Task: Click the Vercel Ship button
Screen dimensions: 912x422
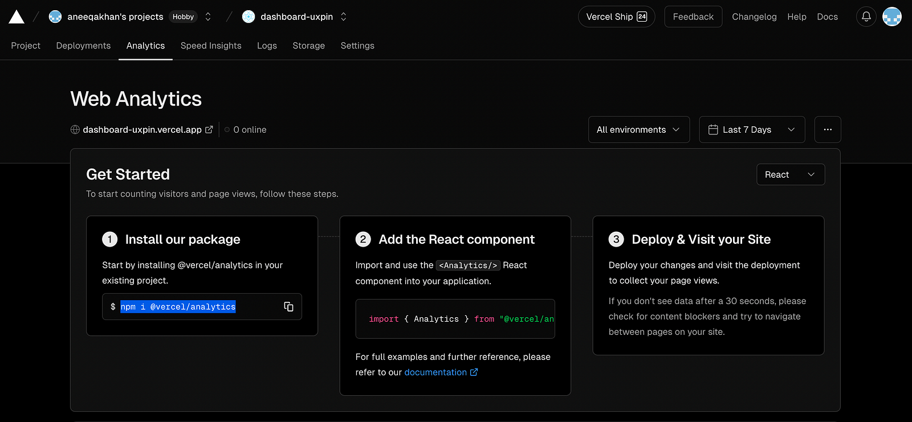Action: tap(617, 17)
